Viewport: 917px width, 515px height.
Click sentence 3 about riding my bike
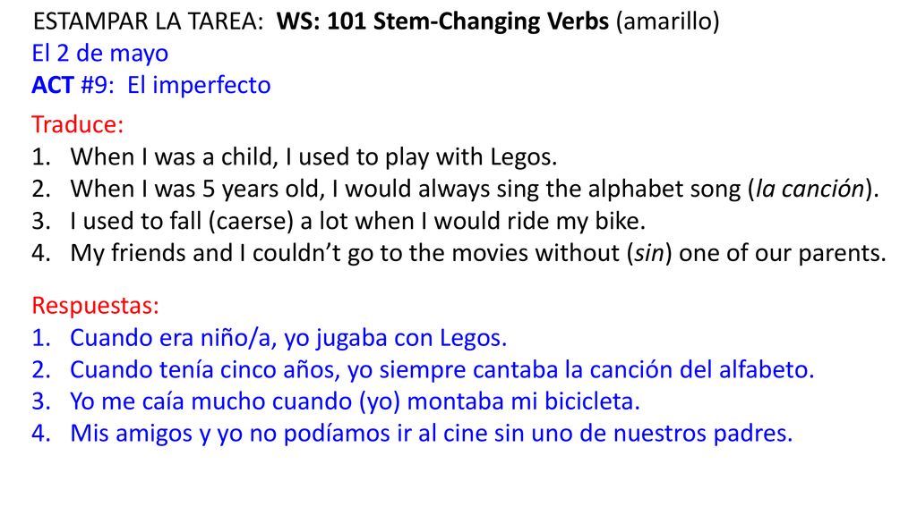358,222
